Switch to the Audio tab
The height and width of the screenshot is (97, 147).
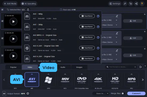pyautogui.click(x=63, y=67)
